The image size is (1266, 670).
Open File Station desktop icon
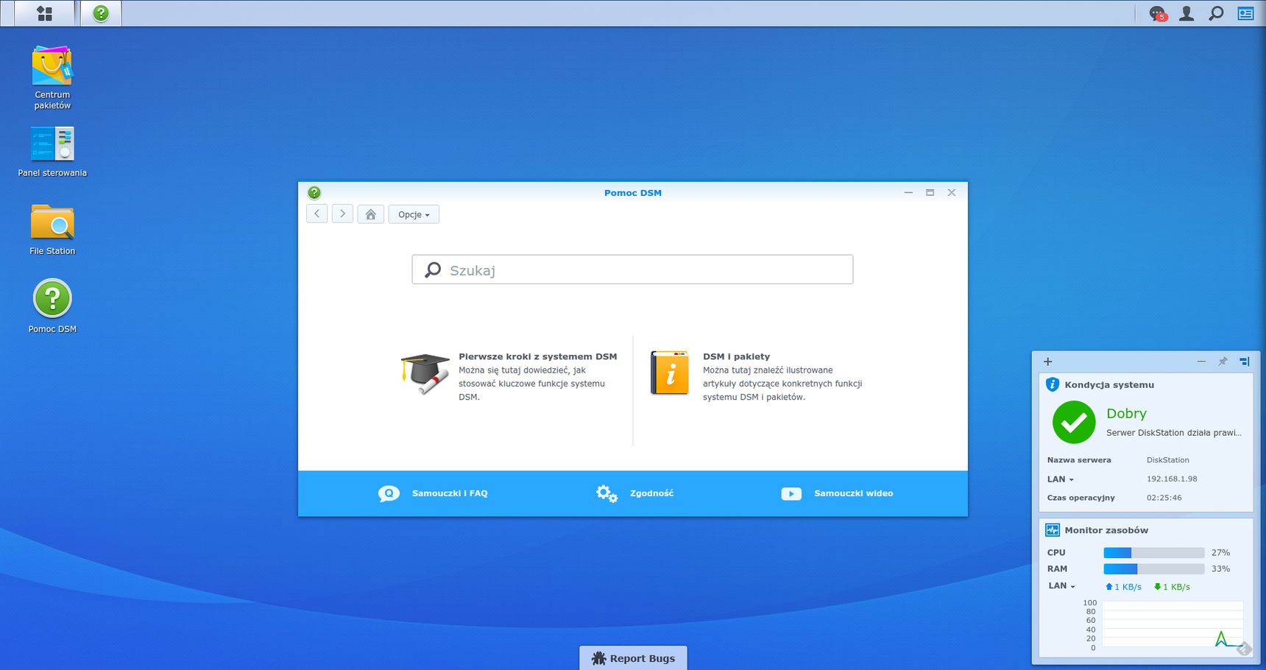pyautogui.click(x=52, y=230)
